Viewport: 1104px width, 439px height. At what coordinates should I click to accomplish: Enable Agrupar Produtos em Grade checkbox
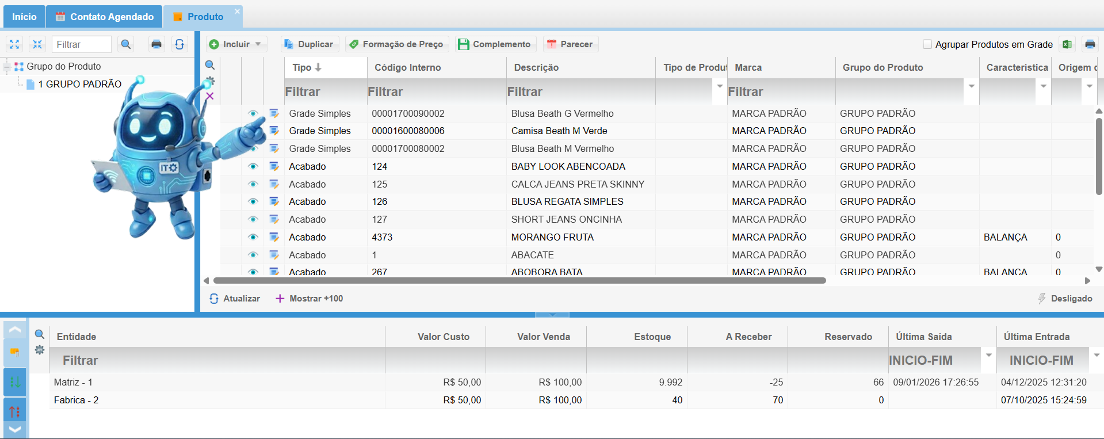[927, 44]
